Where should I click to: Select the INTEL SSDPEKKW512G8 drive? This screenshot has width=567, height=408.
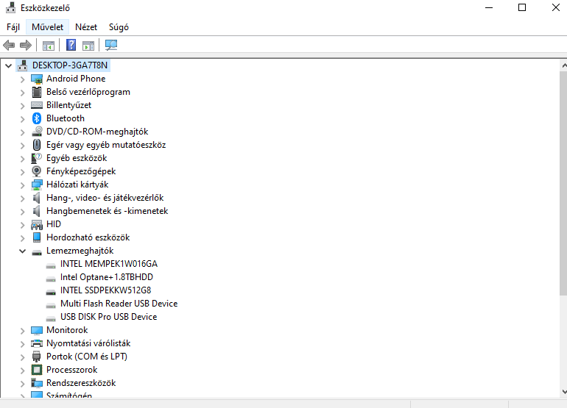[x=105, y=290]
